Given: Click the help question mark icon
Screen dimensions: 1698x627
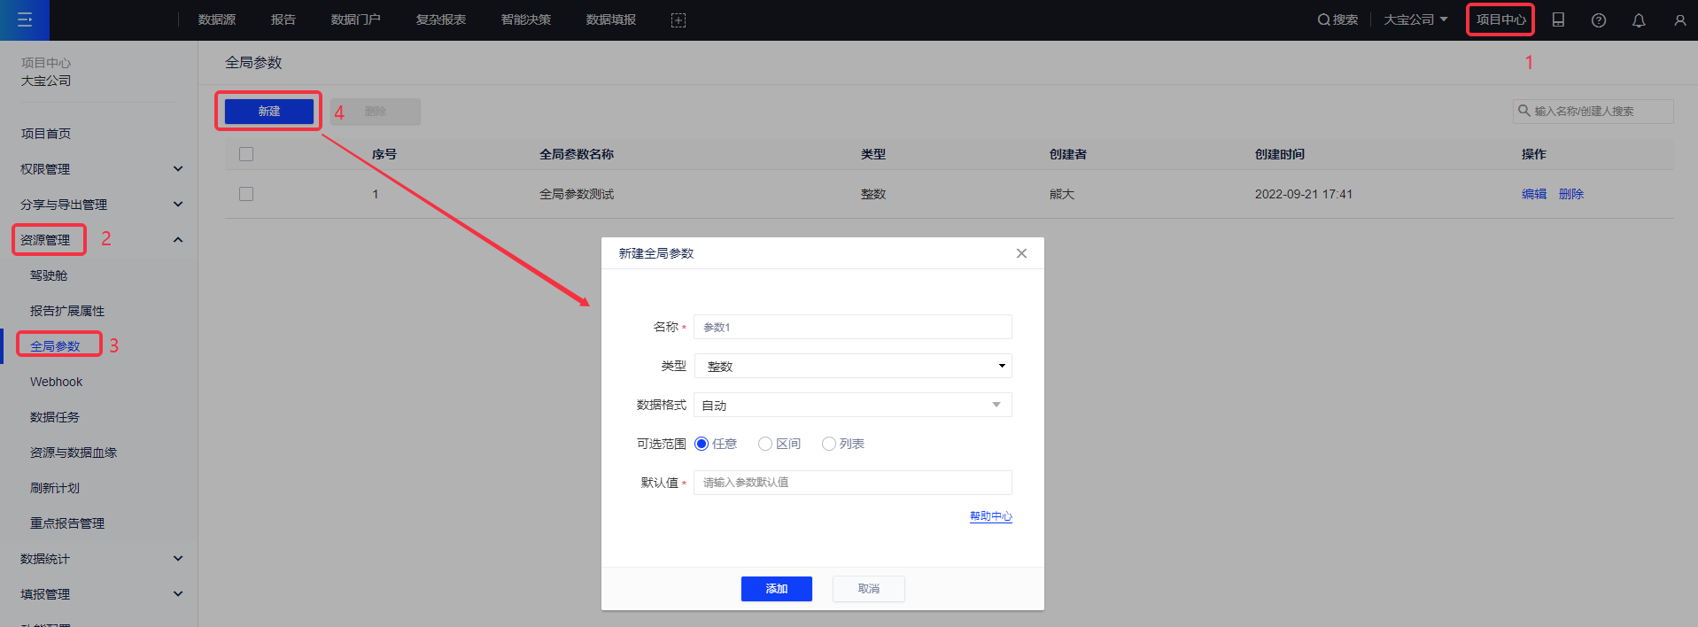Looking at the screenshot, I should pyautogui.click(x=1599, y=19).
